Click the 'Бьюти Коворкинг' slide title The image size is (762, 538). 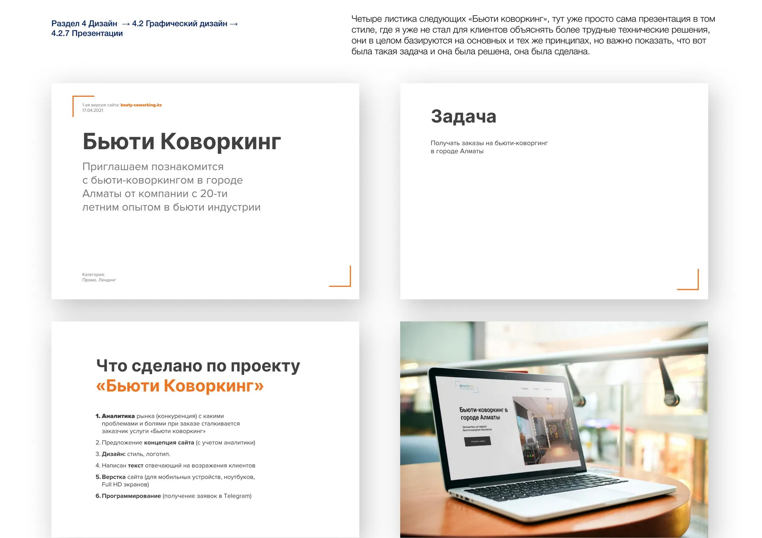[x=182, y=142]
